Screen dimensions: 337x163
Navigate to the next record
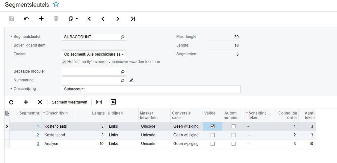pos(118,19)
